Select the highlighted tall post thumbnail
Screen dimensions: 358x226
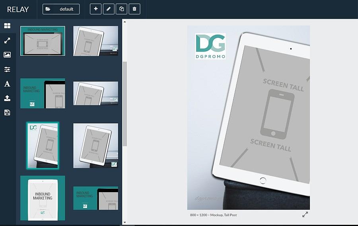[x=43, y=146]
